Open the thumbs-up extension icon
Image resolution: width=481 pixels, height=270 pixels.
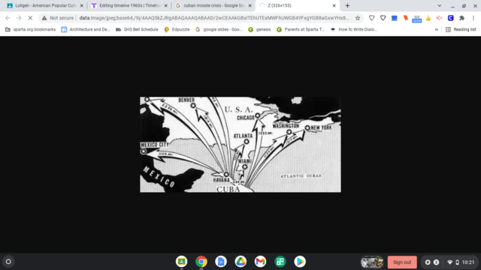tap(428, 18)
